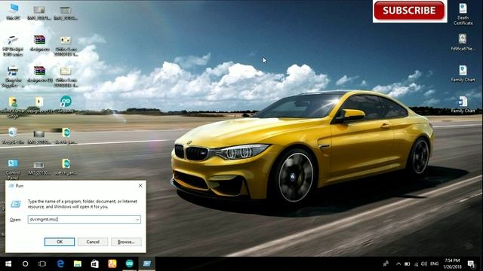Image resolution: width=483 pixels, height=271 pixels.
Task: Check the battery status icon
Action: [408, 263]
